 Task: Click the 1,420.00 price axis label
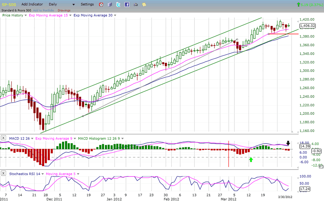click(307, 19)
